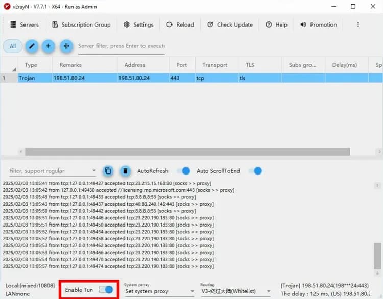Select the All filter chip
This screenshot has width=383, height=299.
point(13,46)
